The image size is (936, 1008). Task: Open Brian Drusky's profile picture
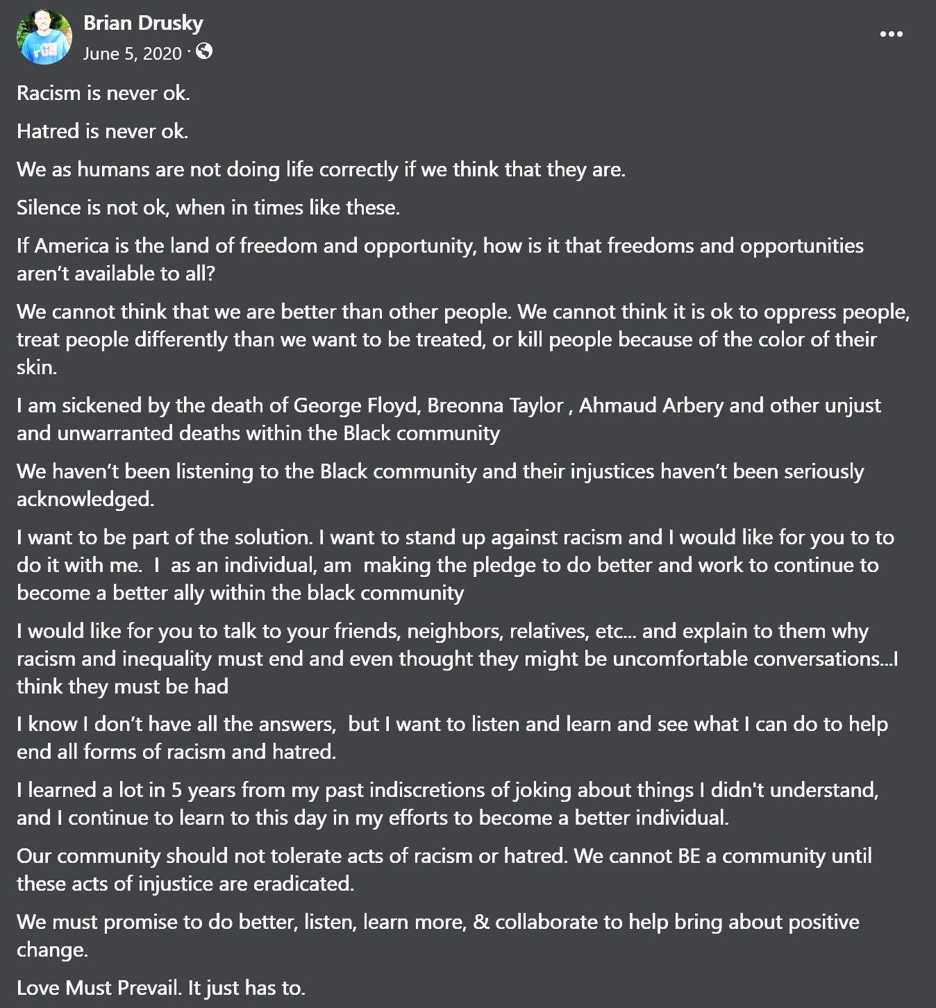tap(44, 37)
